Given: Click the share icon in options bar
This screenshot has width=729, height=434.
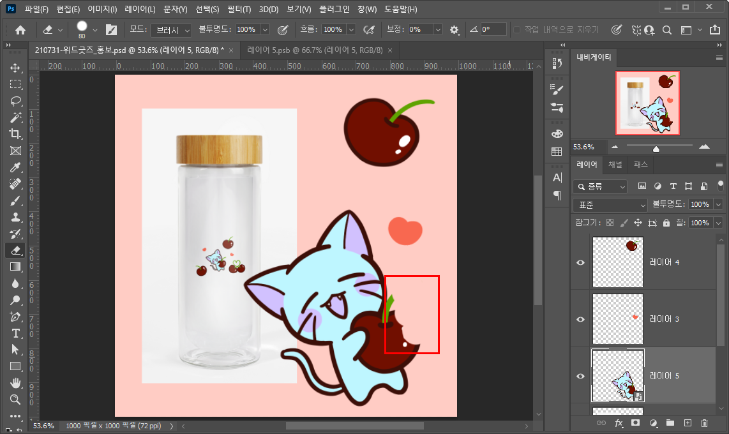Looking at the screenshot, I should tap(715, 30).
